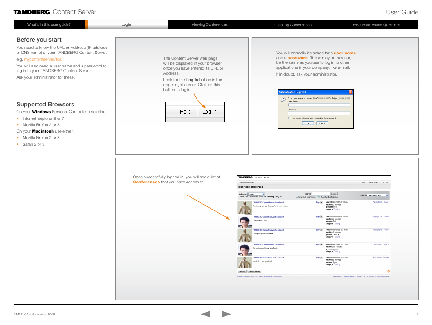Go to next page with right arrow
The image size is (432, 325).
point(226,314)
